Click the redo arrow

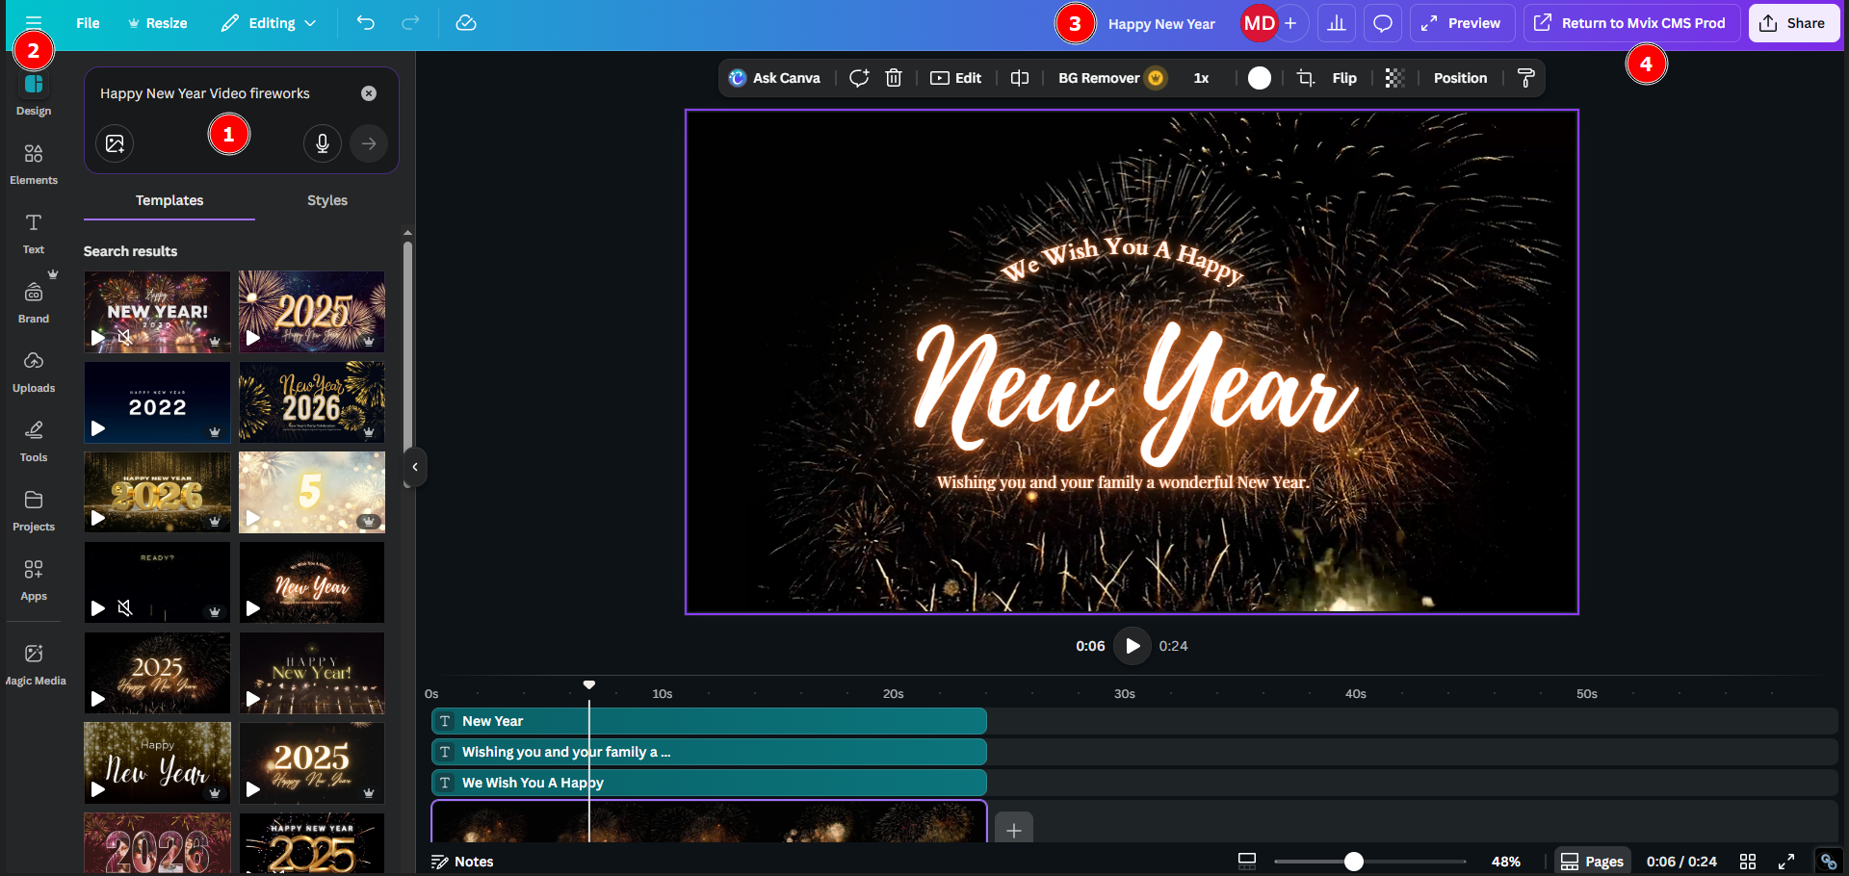[x=410, y=23]
